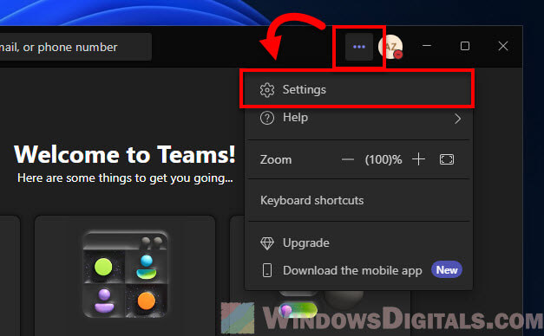Click the (100)% zoom value
This screenshot has width=544, height=336.
click(x=383, y=159)
